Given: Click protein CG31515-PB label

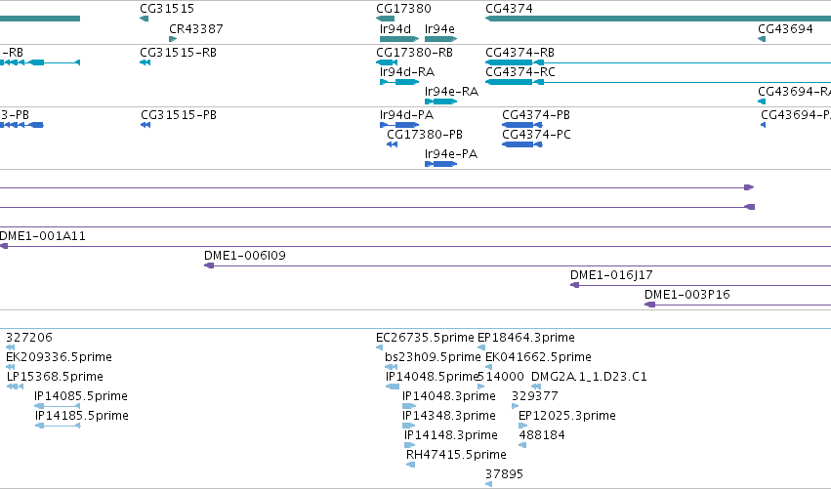Looking at the screenshot, I should pos(179,115).
